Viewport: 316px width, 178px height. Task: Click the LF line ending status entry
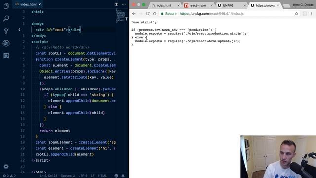(x=93, y=176)
